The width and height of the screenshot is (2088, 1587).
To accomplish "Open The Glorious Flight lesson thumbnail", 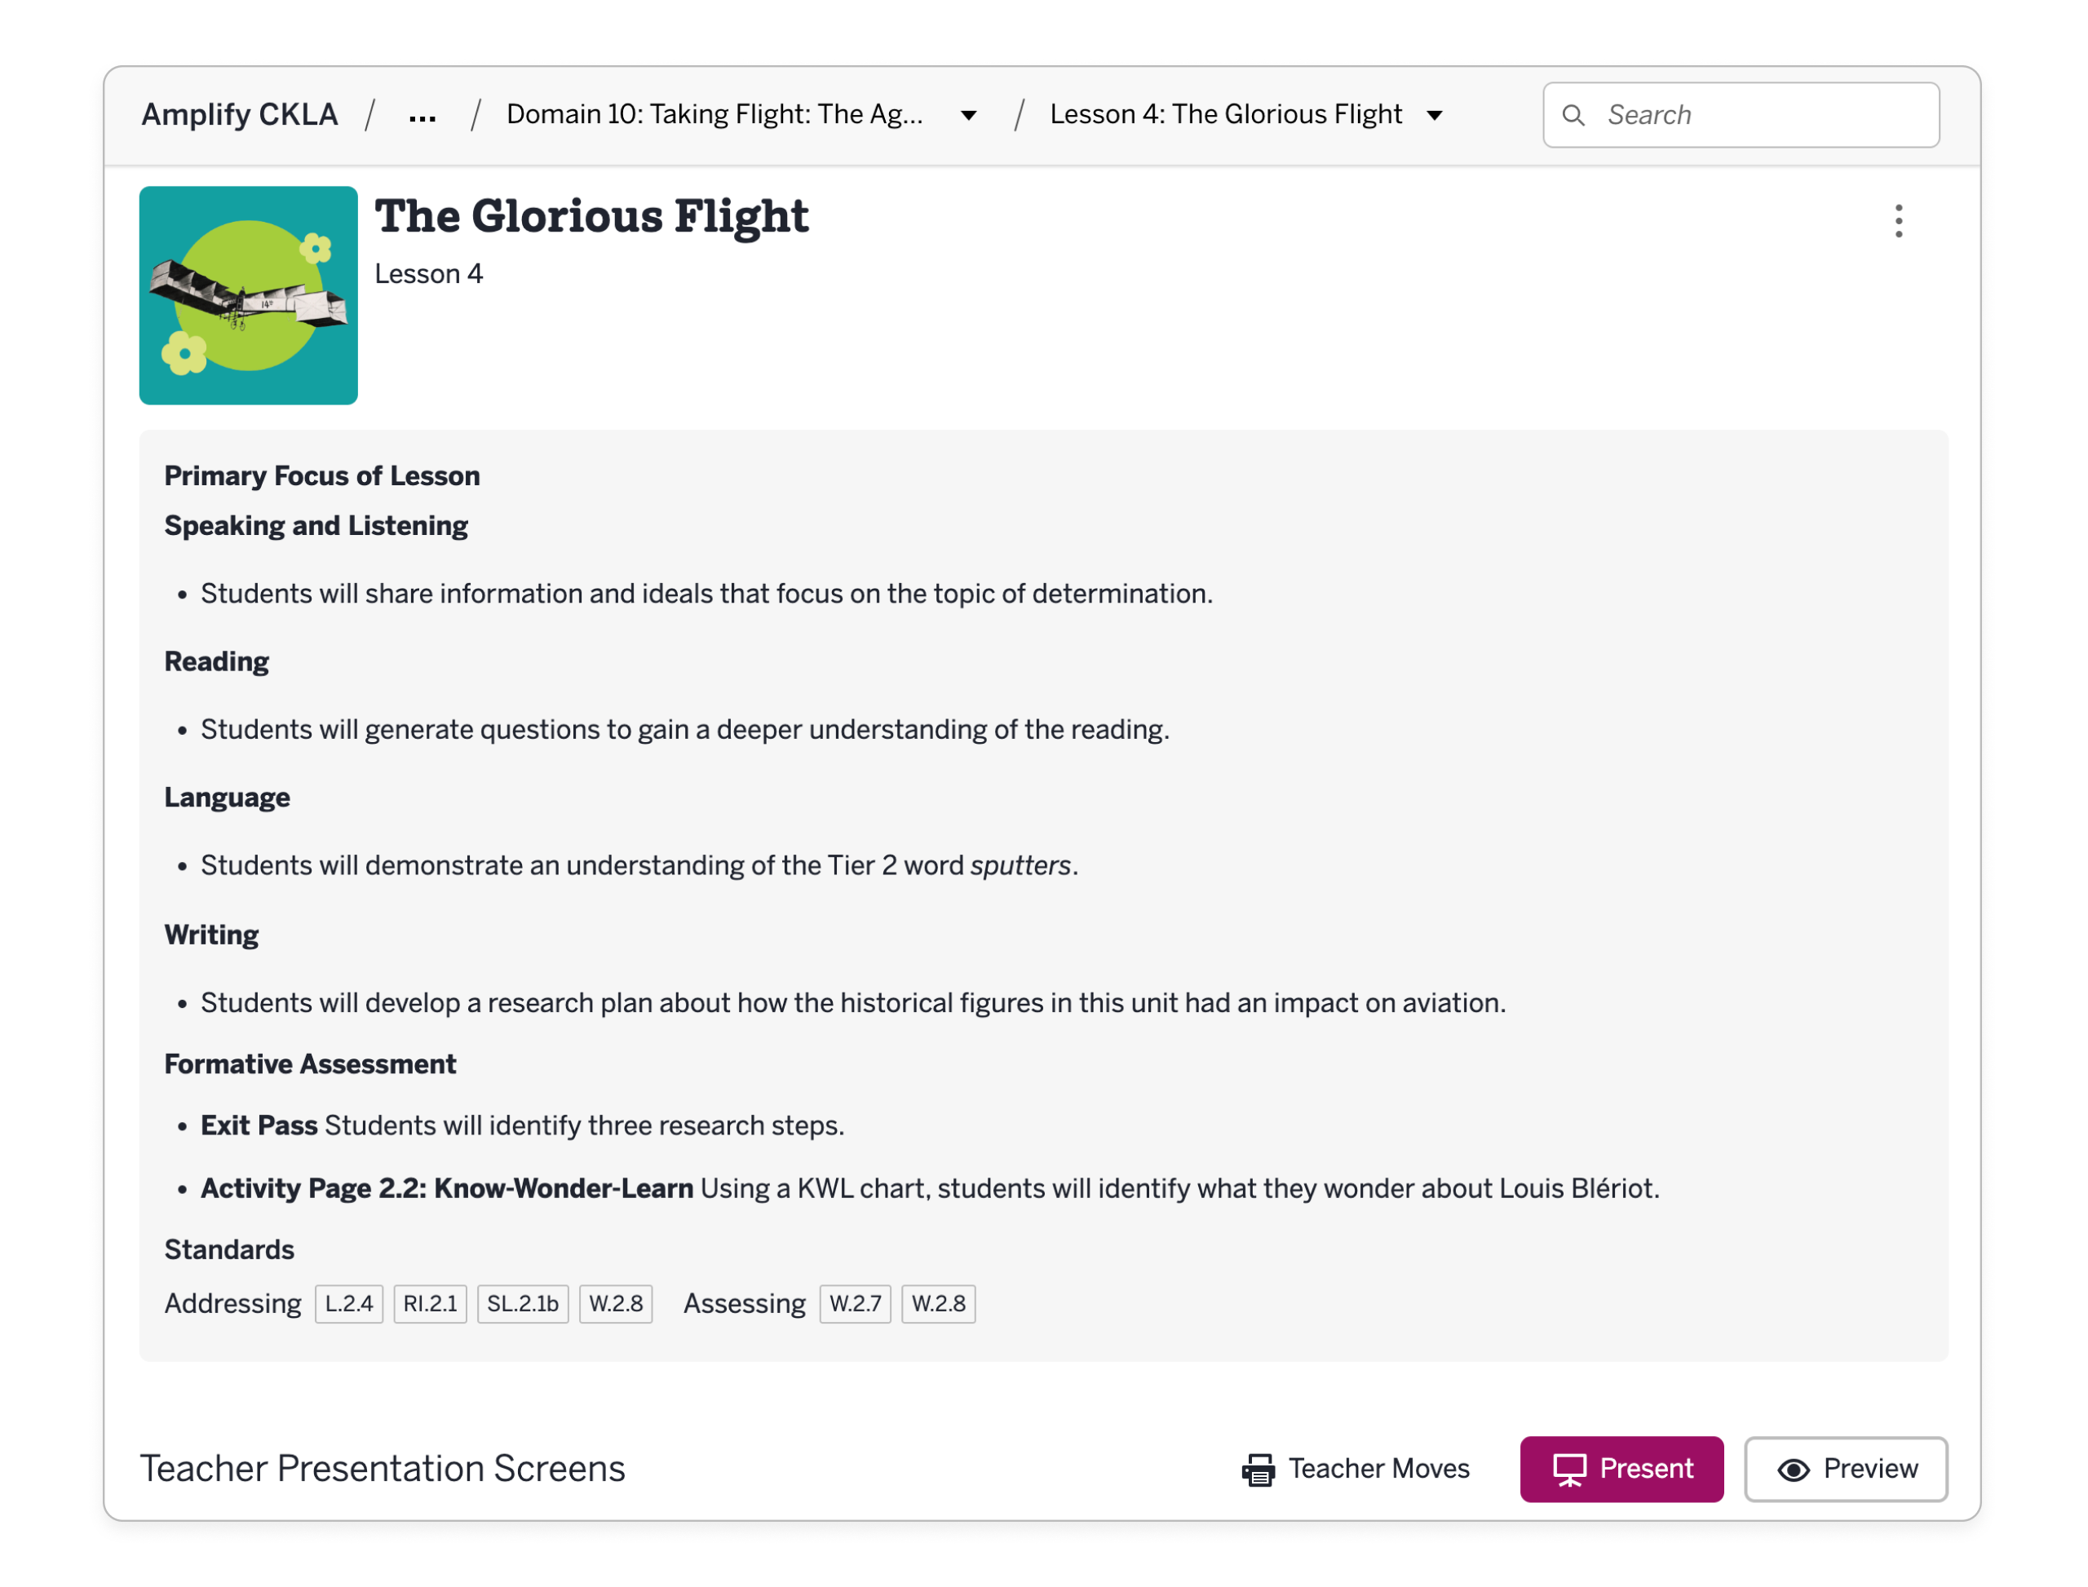I will pos(249,296).
